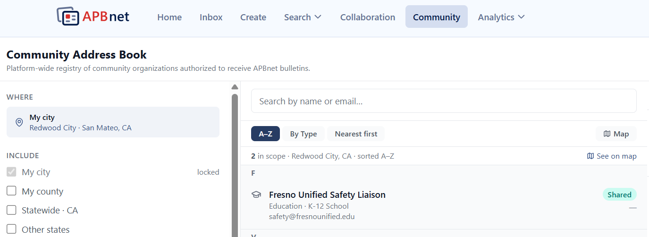Image resolution: width=649 pixels, height=237 pixels.
Task: Click the map icon on the Map button
Action: point(607,134)
